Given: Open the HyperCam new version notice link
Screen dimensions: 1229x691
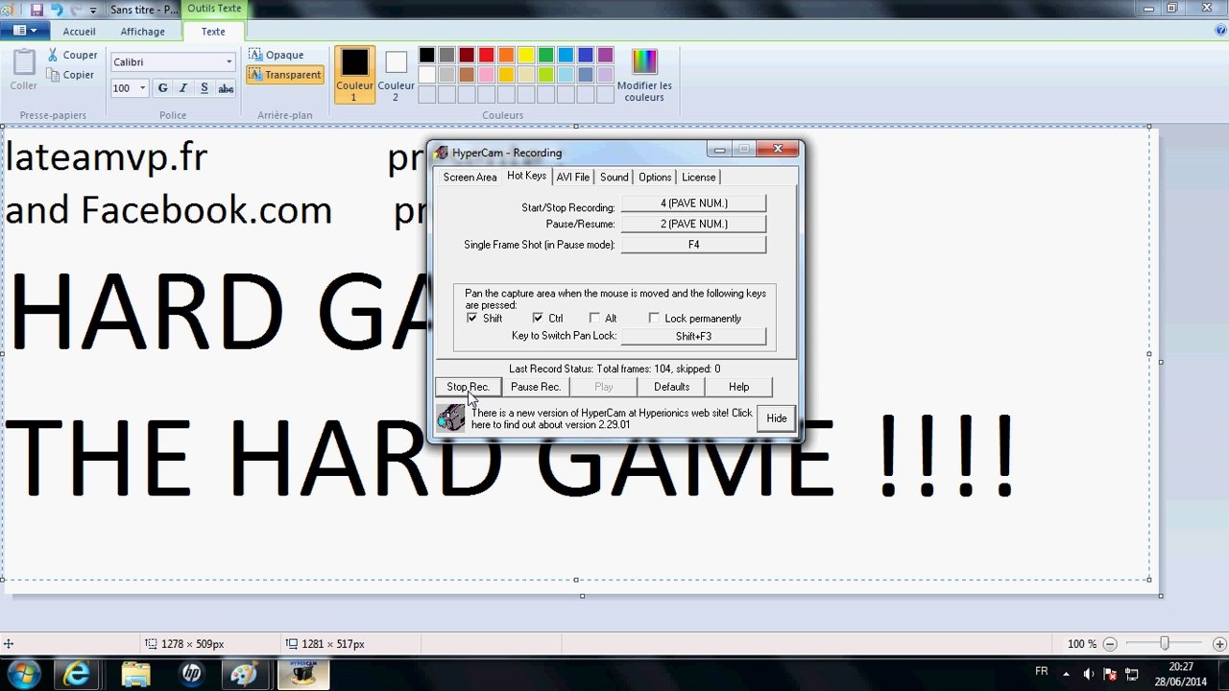Looking at the screenshot, I should coord(612,418).
